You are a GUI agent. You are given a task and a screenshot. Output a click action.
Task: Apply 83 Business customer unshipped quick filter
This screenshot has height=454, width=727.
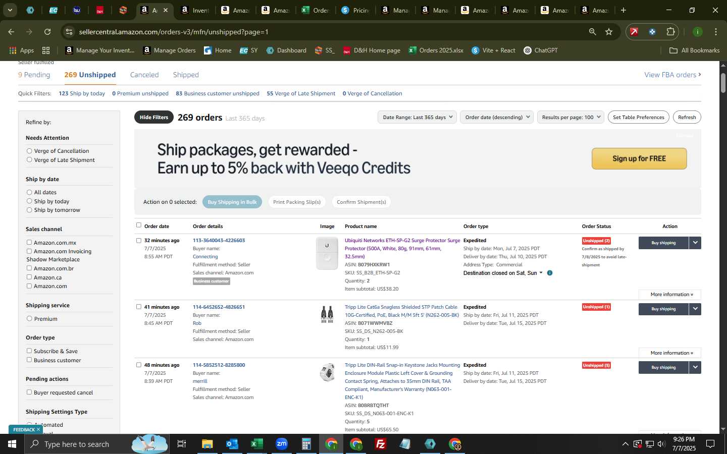click(x=218, y=93)
